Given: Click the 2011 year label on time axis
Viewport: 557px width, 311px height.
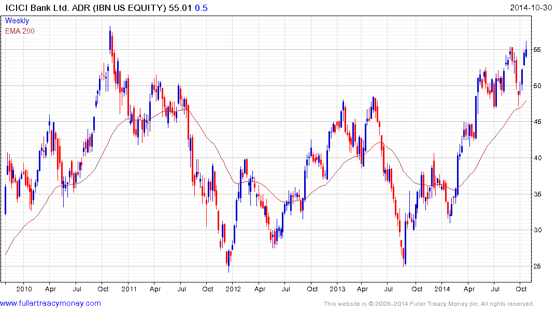Looking at the screenshot, I should click(x=129, y=289).
